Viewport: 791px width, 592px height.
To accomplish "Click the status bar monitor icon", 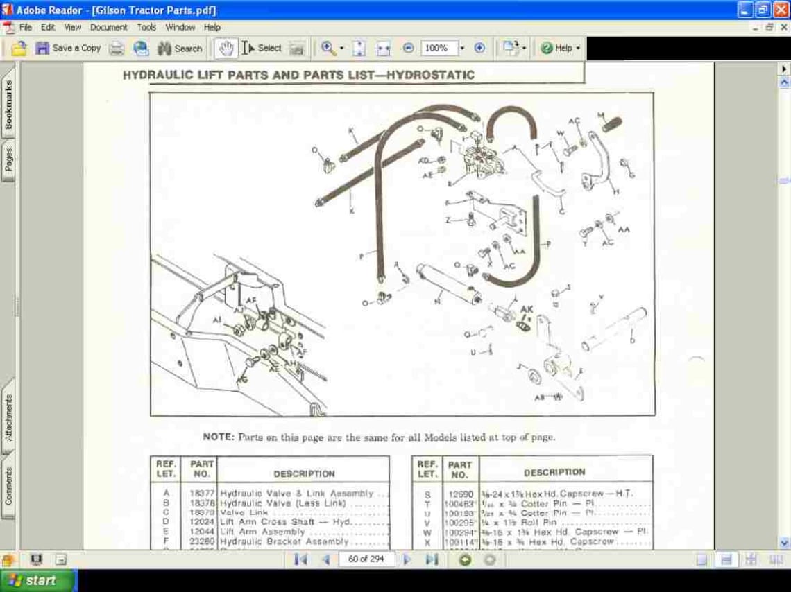I will (x=36, y=559).
